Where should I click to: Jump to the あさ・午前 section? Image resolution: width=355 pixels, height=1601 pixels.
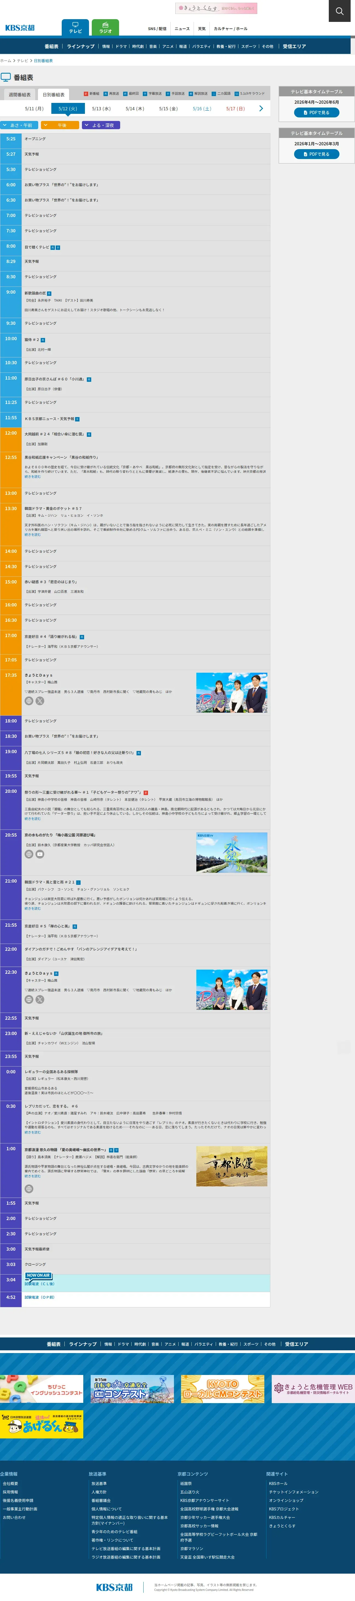click(x=19, y=125)
